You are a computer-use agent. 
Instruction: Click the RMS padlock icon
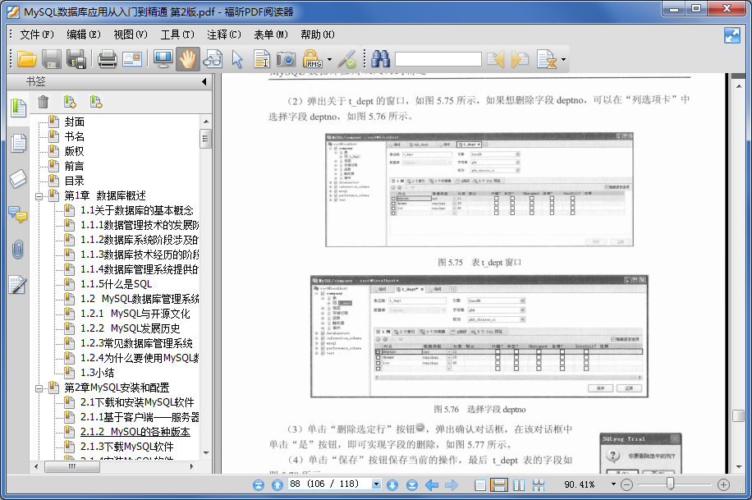(312, 59)
